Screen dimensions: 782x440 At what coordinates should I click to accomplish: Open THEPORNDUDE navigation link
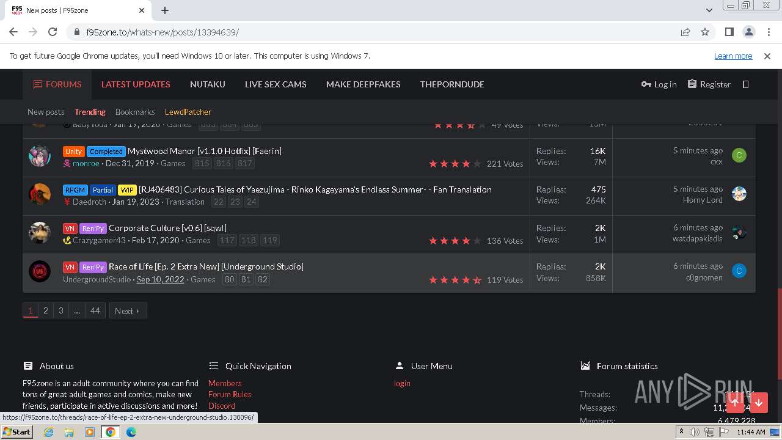452,84
